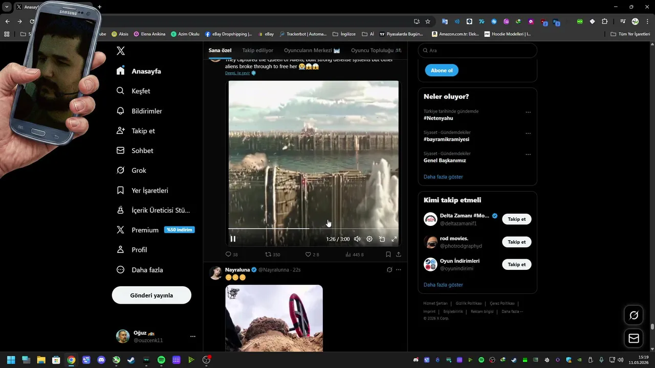Open the #Netenyahu trend
The image size is (655, 368).
[438, 118]
